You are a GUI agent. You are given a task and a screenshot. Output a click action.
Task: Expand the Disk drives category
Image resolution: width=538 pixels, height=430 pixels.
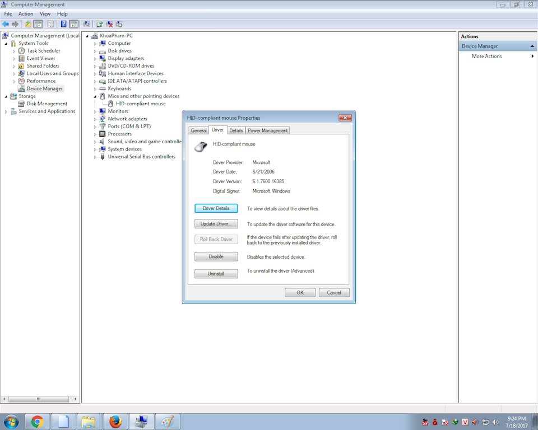95,51
